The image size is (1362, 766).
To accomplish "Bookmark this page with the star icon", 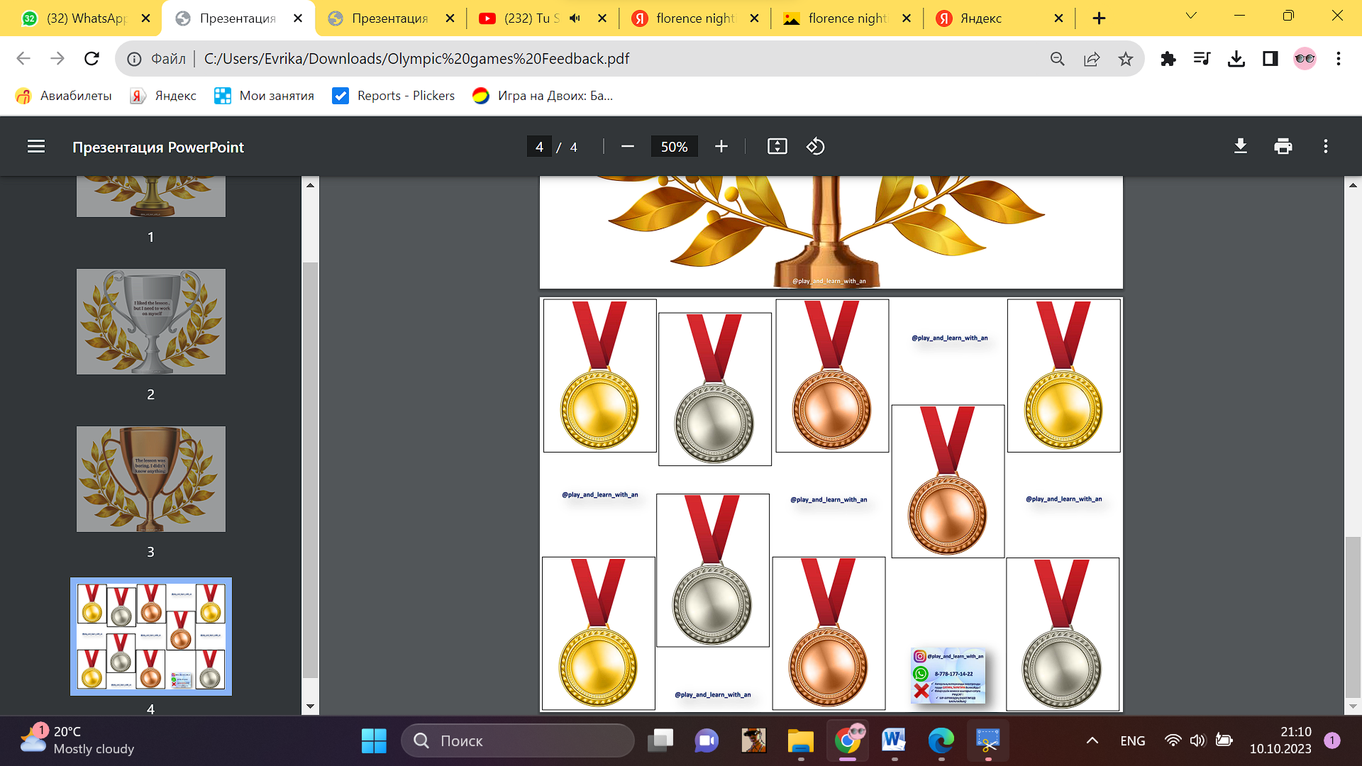I will point(1125,59).
